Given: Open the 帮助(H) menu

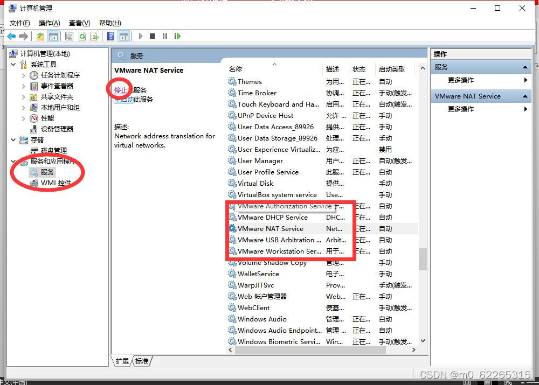Looking at the screenshot, I should pyautogui.click(x=110, y=23).
